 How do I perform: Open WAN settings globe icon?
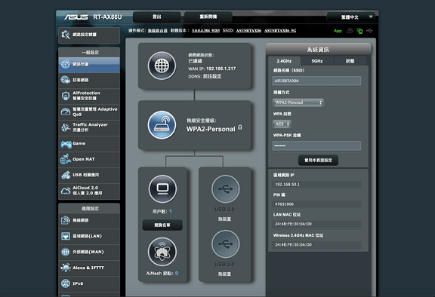[x=66, y=252]
